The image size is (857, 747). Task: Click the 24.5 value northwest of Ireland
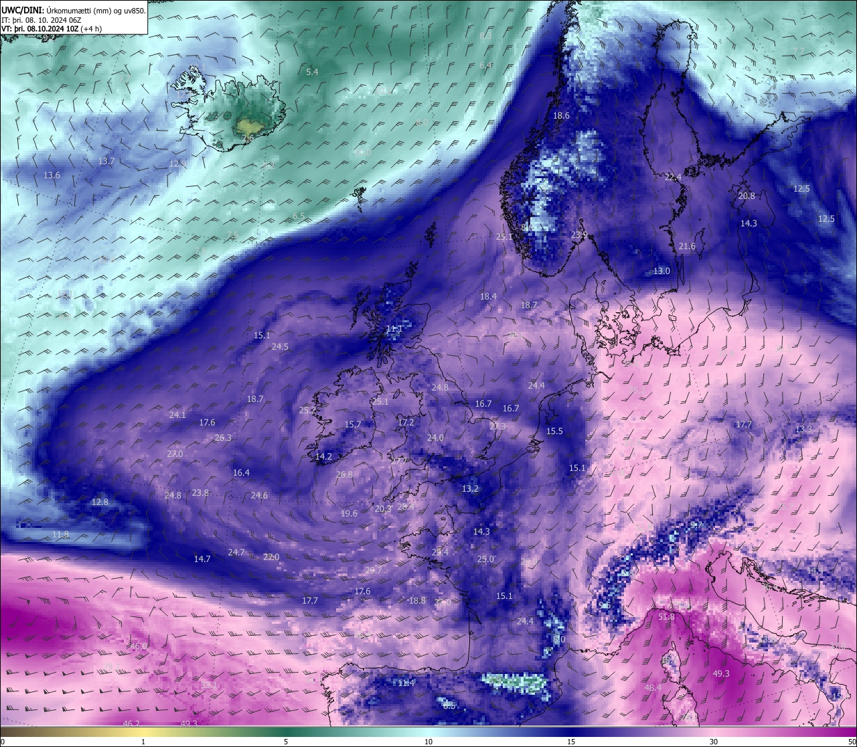click(280, 346)
